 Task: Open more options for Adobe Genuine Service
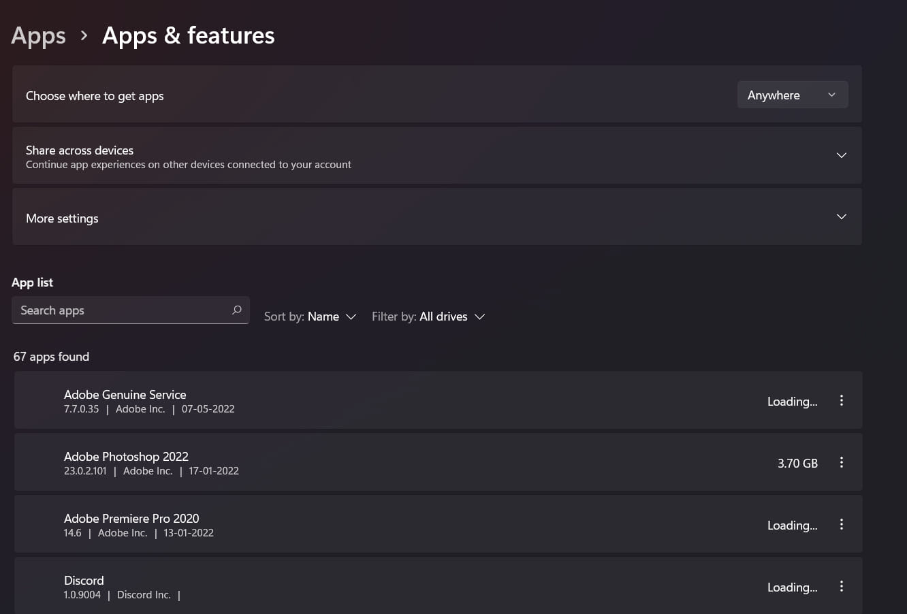(842, 400)
